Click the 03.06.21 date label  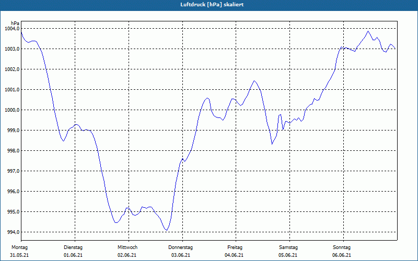(180, 255)
